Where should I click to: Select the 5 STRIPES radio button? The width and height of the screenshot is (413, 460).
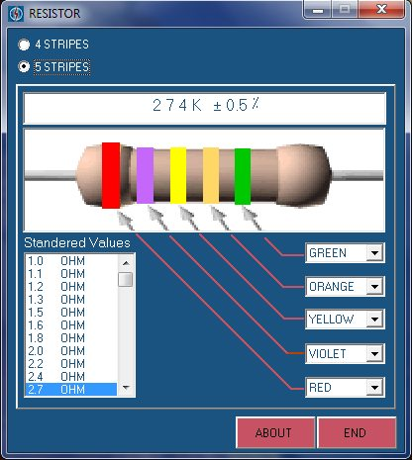click(x=24, y=67)
